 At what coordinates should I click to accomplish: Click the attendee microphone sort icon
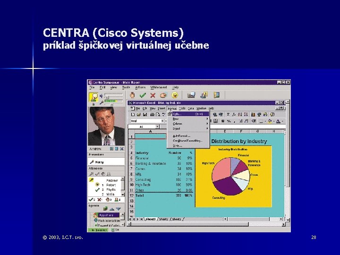point(91,174)
